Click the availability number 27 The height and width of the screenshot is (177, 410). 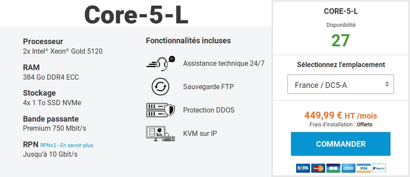click(x=340, y=40)
